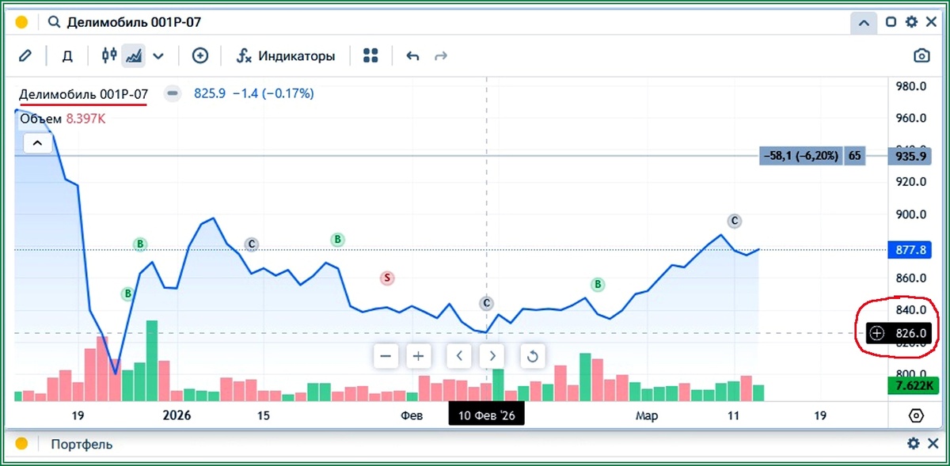The width and height of the screenshot is (950, 466).
Task: Take a chart snapshot with camera icon
Action: click(x=921, y=55)
